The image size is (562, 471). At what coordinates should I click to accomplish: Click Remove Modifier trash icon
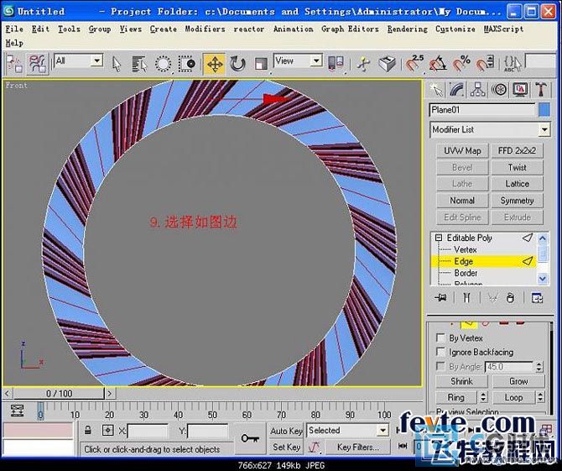tap(510, 298)
